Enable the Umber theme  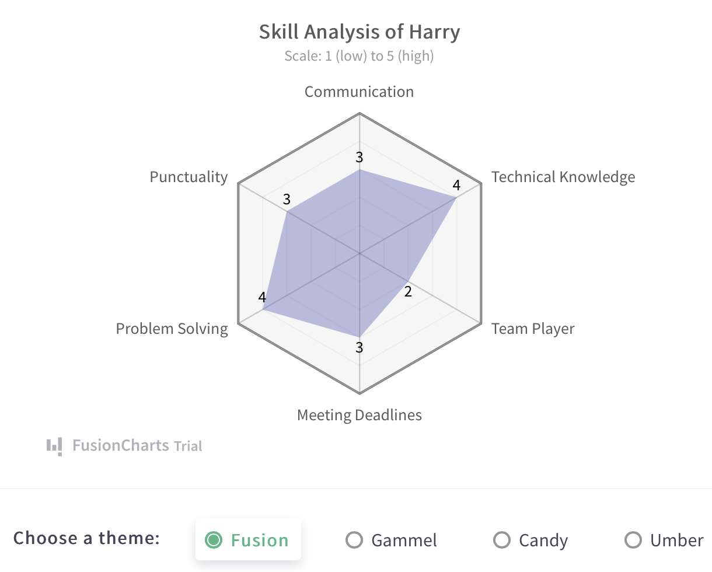pos(633,540)
